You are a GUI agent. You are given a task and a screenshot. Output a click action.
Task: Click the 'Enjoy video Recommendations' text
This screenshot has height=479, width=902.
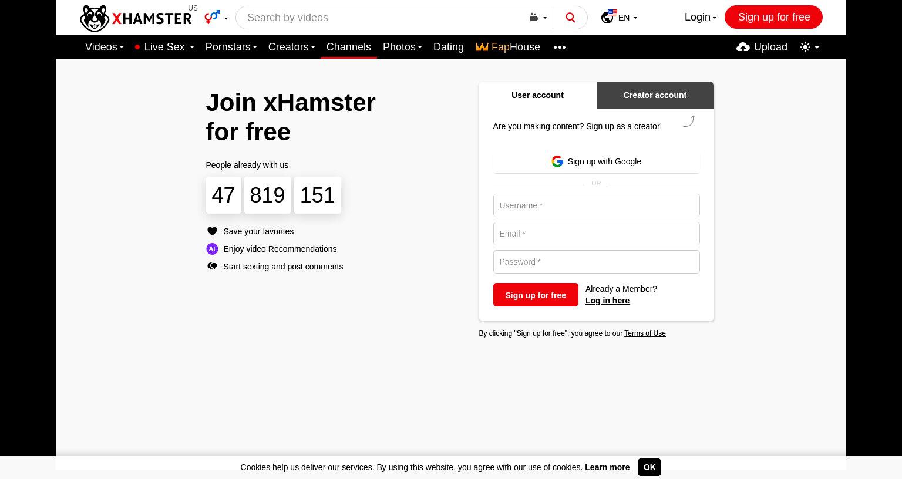[x=280, y=249]
